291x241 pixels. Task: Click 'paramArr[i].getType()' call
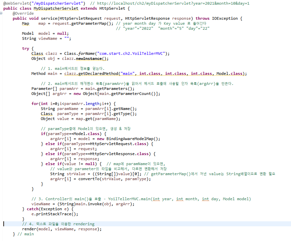111,114
